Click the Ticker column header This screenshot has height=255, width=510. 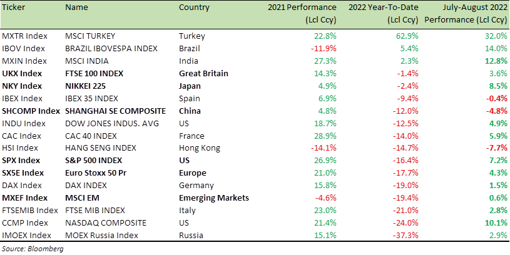13,7
